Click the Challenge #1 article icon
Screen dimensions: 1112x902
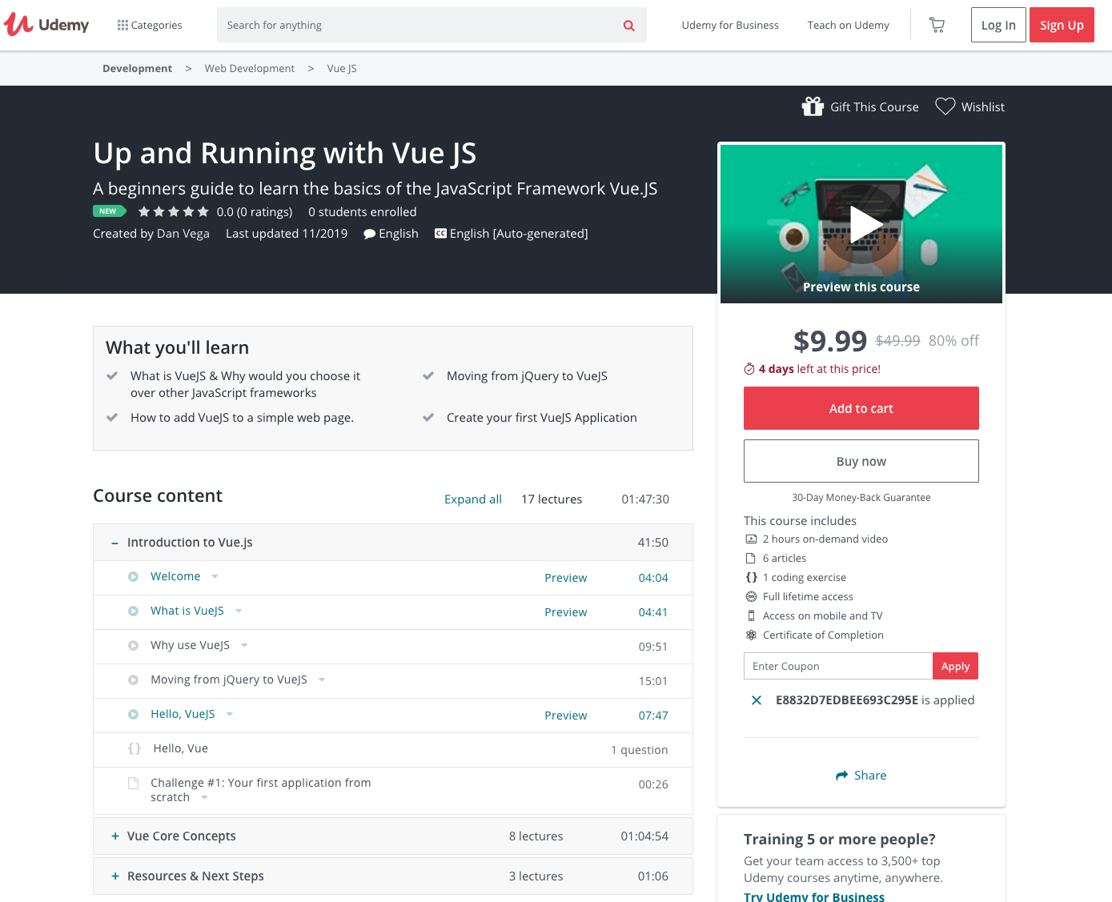[x=134, y=784]
